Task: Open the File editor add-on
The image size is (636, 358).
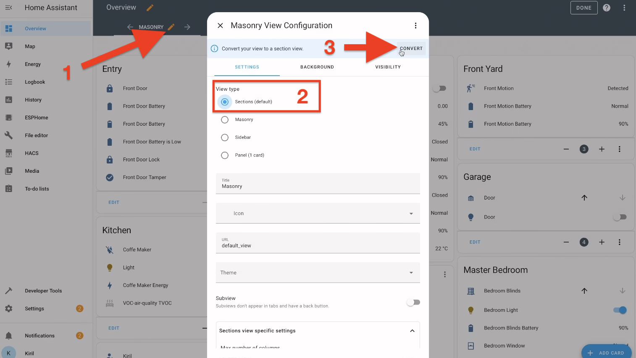Action: click(x=46, y=135)
